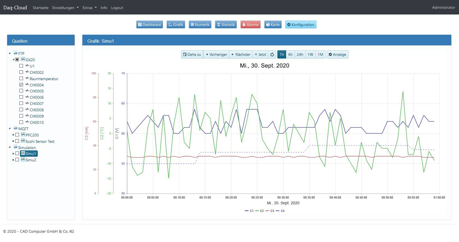Open Konfiguration with gear icon
Screen dimensions: 459x242
tap(301, 25)
